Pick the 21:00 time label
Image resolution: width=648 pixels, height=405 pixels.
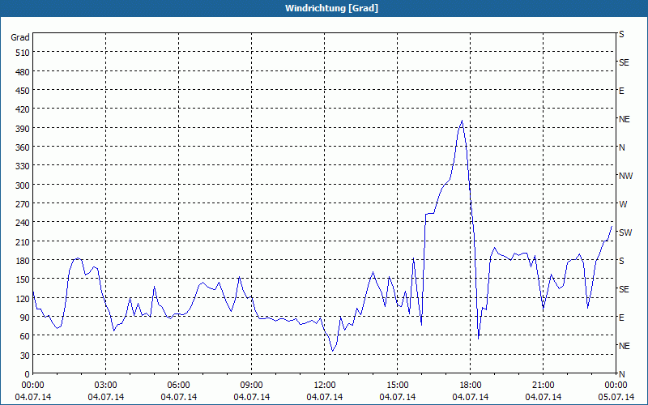543,386
